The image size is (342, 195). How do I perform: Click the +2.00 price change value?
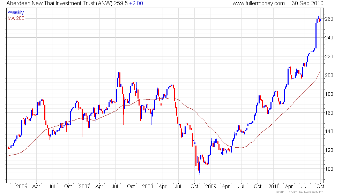[x=136, y=3]
